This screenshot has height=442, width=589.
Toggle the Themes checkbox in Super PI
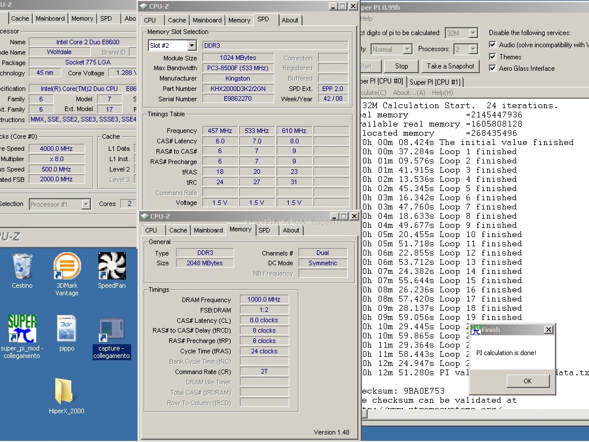[492, 57]
